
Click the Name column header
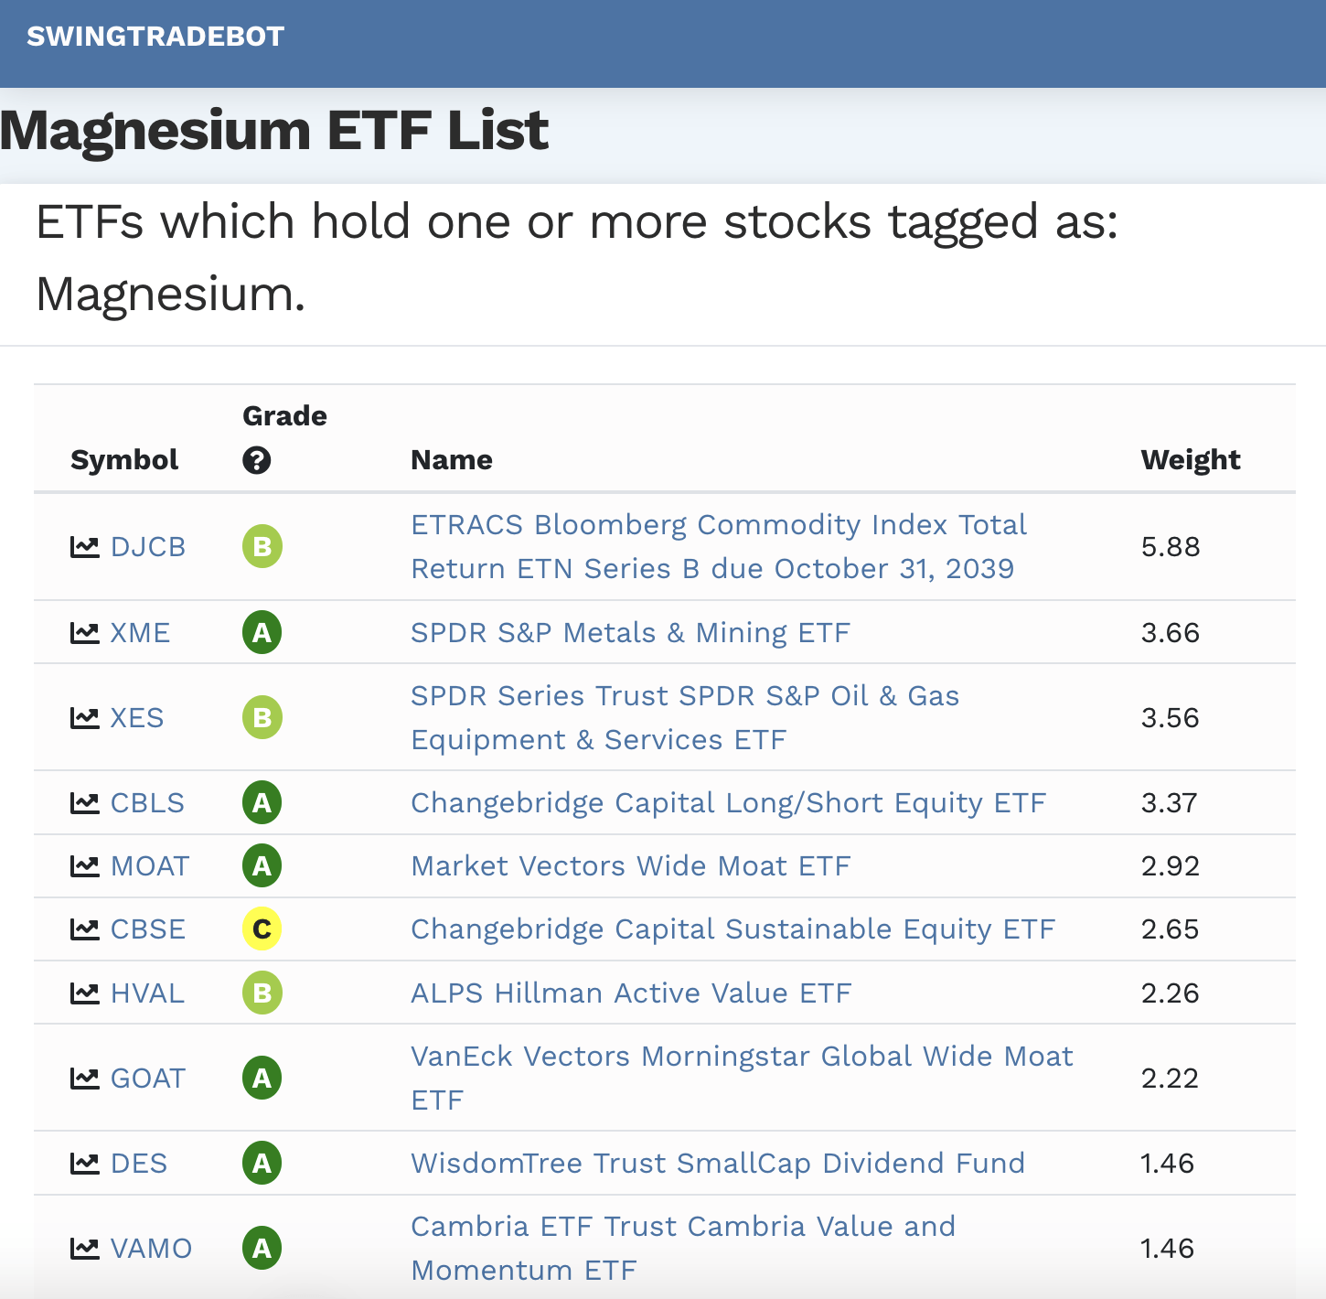point(452,460)
